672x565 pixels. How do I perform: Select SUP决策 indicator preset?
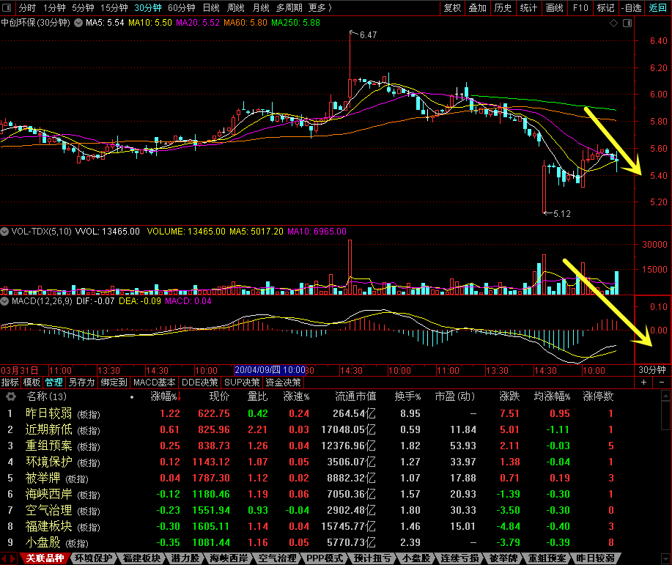242,382
